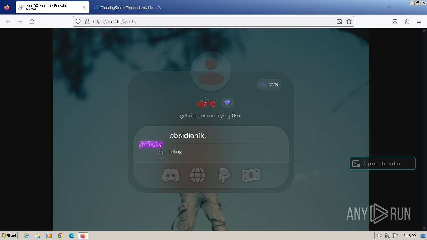Click the volume speaker tray icon
The width and height of the screenshot is (427, 240).
click(379, 236)
